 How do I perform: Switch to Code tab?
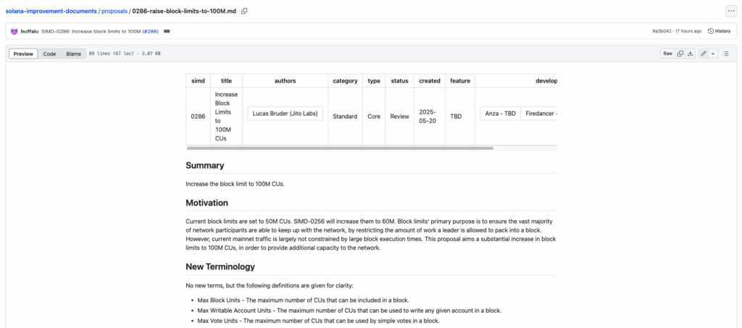[x=50, y=54]
